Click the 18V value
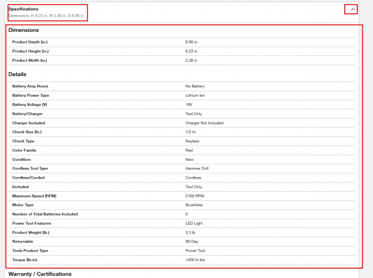The width and height of the screenshot is (373, 278). [189, 105]
